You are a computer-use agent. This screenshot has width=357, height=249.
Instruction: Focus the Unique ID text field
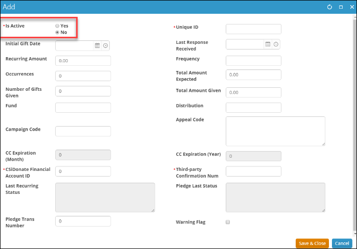pyautogui.click(x=253, y=29)
